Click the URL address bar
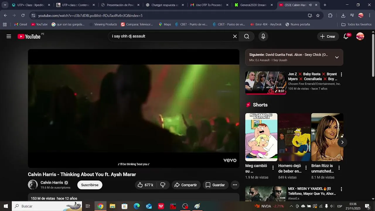Screen dimensions: 375x211 171,16
